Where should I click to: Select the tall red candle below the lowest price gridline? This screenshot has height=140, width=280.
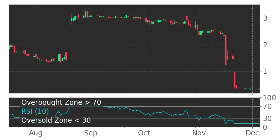coord(234,79)
